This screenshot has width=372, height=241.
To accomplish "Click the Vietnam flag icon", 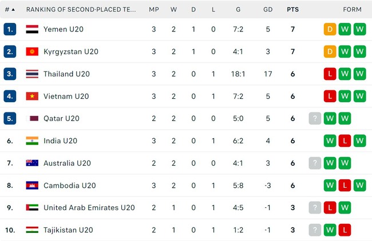I will coord(32,96).
